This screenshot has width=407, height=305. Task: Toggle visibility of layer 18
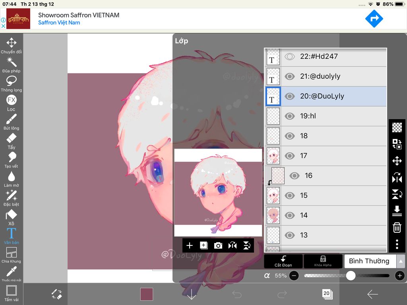(290, 136)
